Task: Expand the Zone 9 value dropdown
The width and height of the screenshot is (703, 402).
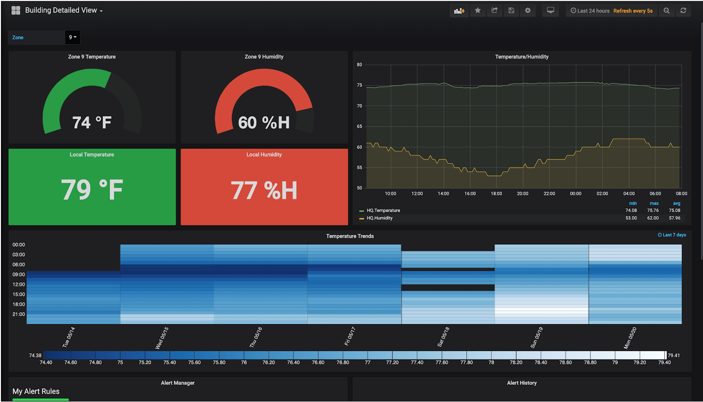Action: (72, 37)
